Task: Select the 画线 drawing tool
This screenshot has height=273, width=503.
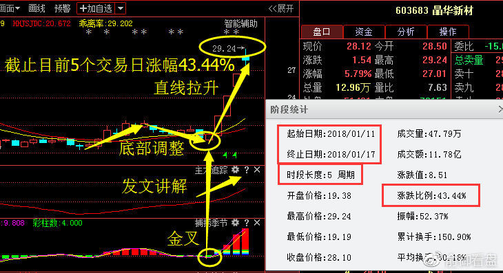Action: 37,8
